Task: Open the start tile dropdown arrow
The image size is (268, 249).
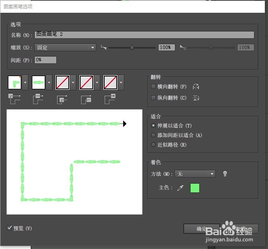Action: tap(97, 82)
